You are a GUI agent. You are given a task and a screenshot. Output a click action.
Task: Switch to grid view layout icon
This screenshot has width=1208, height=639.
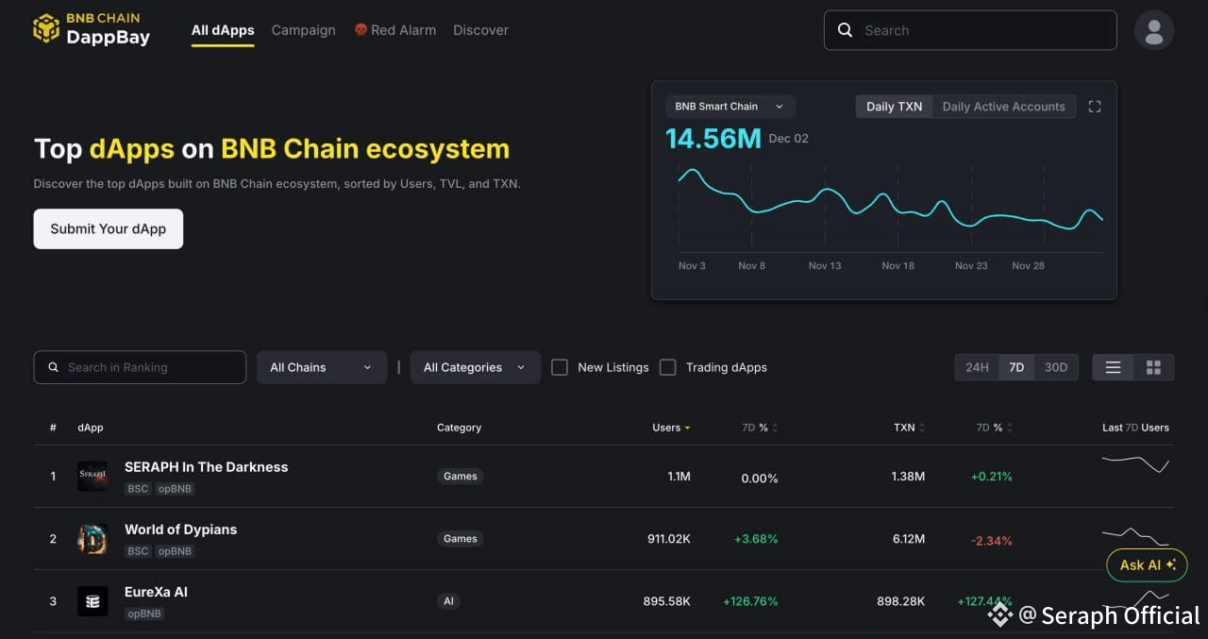coord(1153,367)
